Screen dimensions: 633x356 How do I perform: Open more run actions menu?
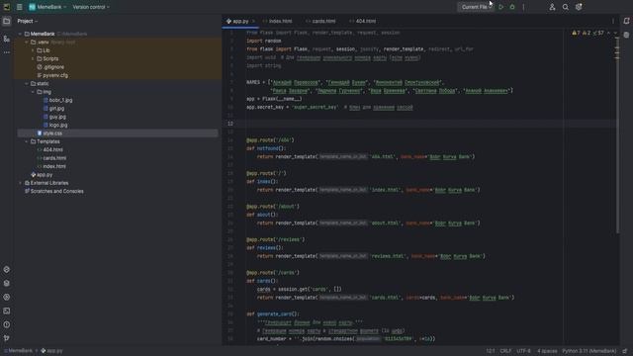tap(523, 7)
